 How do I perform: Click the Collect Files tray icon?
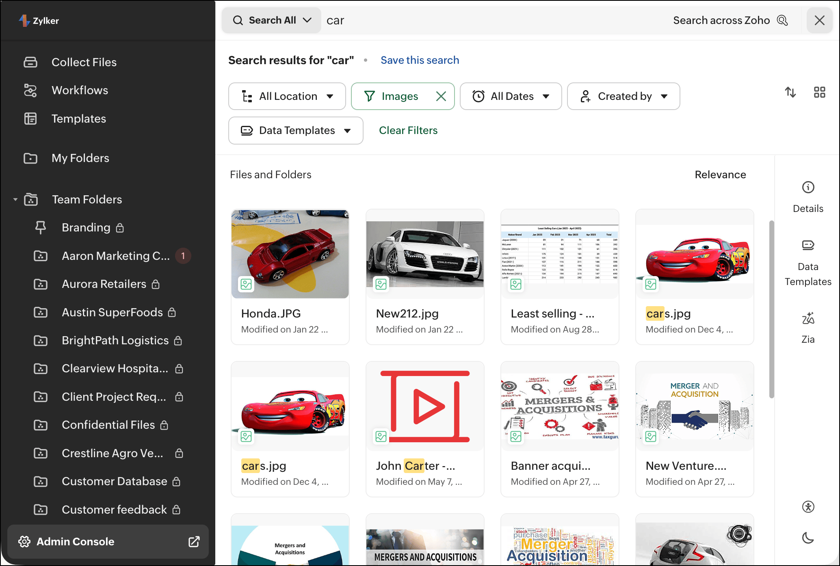pyautogui.click(x=30, y=62)
